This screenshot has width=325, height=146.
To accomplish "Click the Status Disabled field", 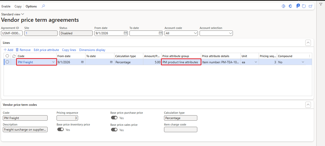I will [x=76, y=33].
